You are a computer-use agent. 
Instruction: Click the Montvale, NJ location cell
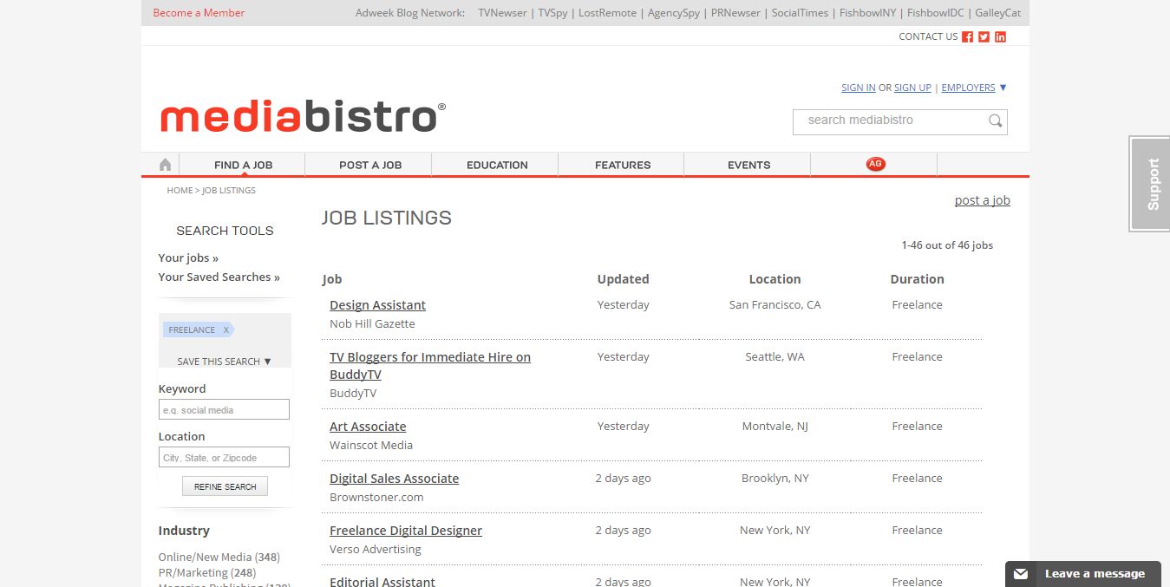coord(775,427)
